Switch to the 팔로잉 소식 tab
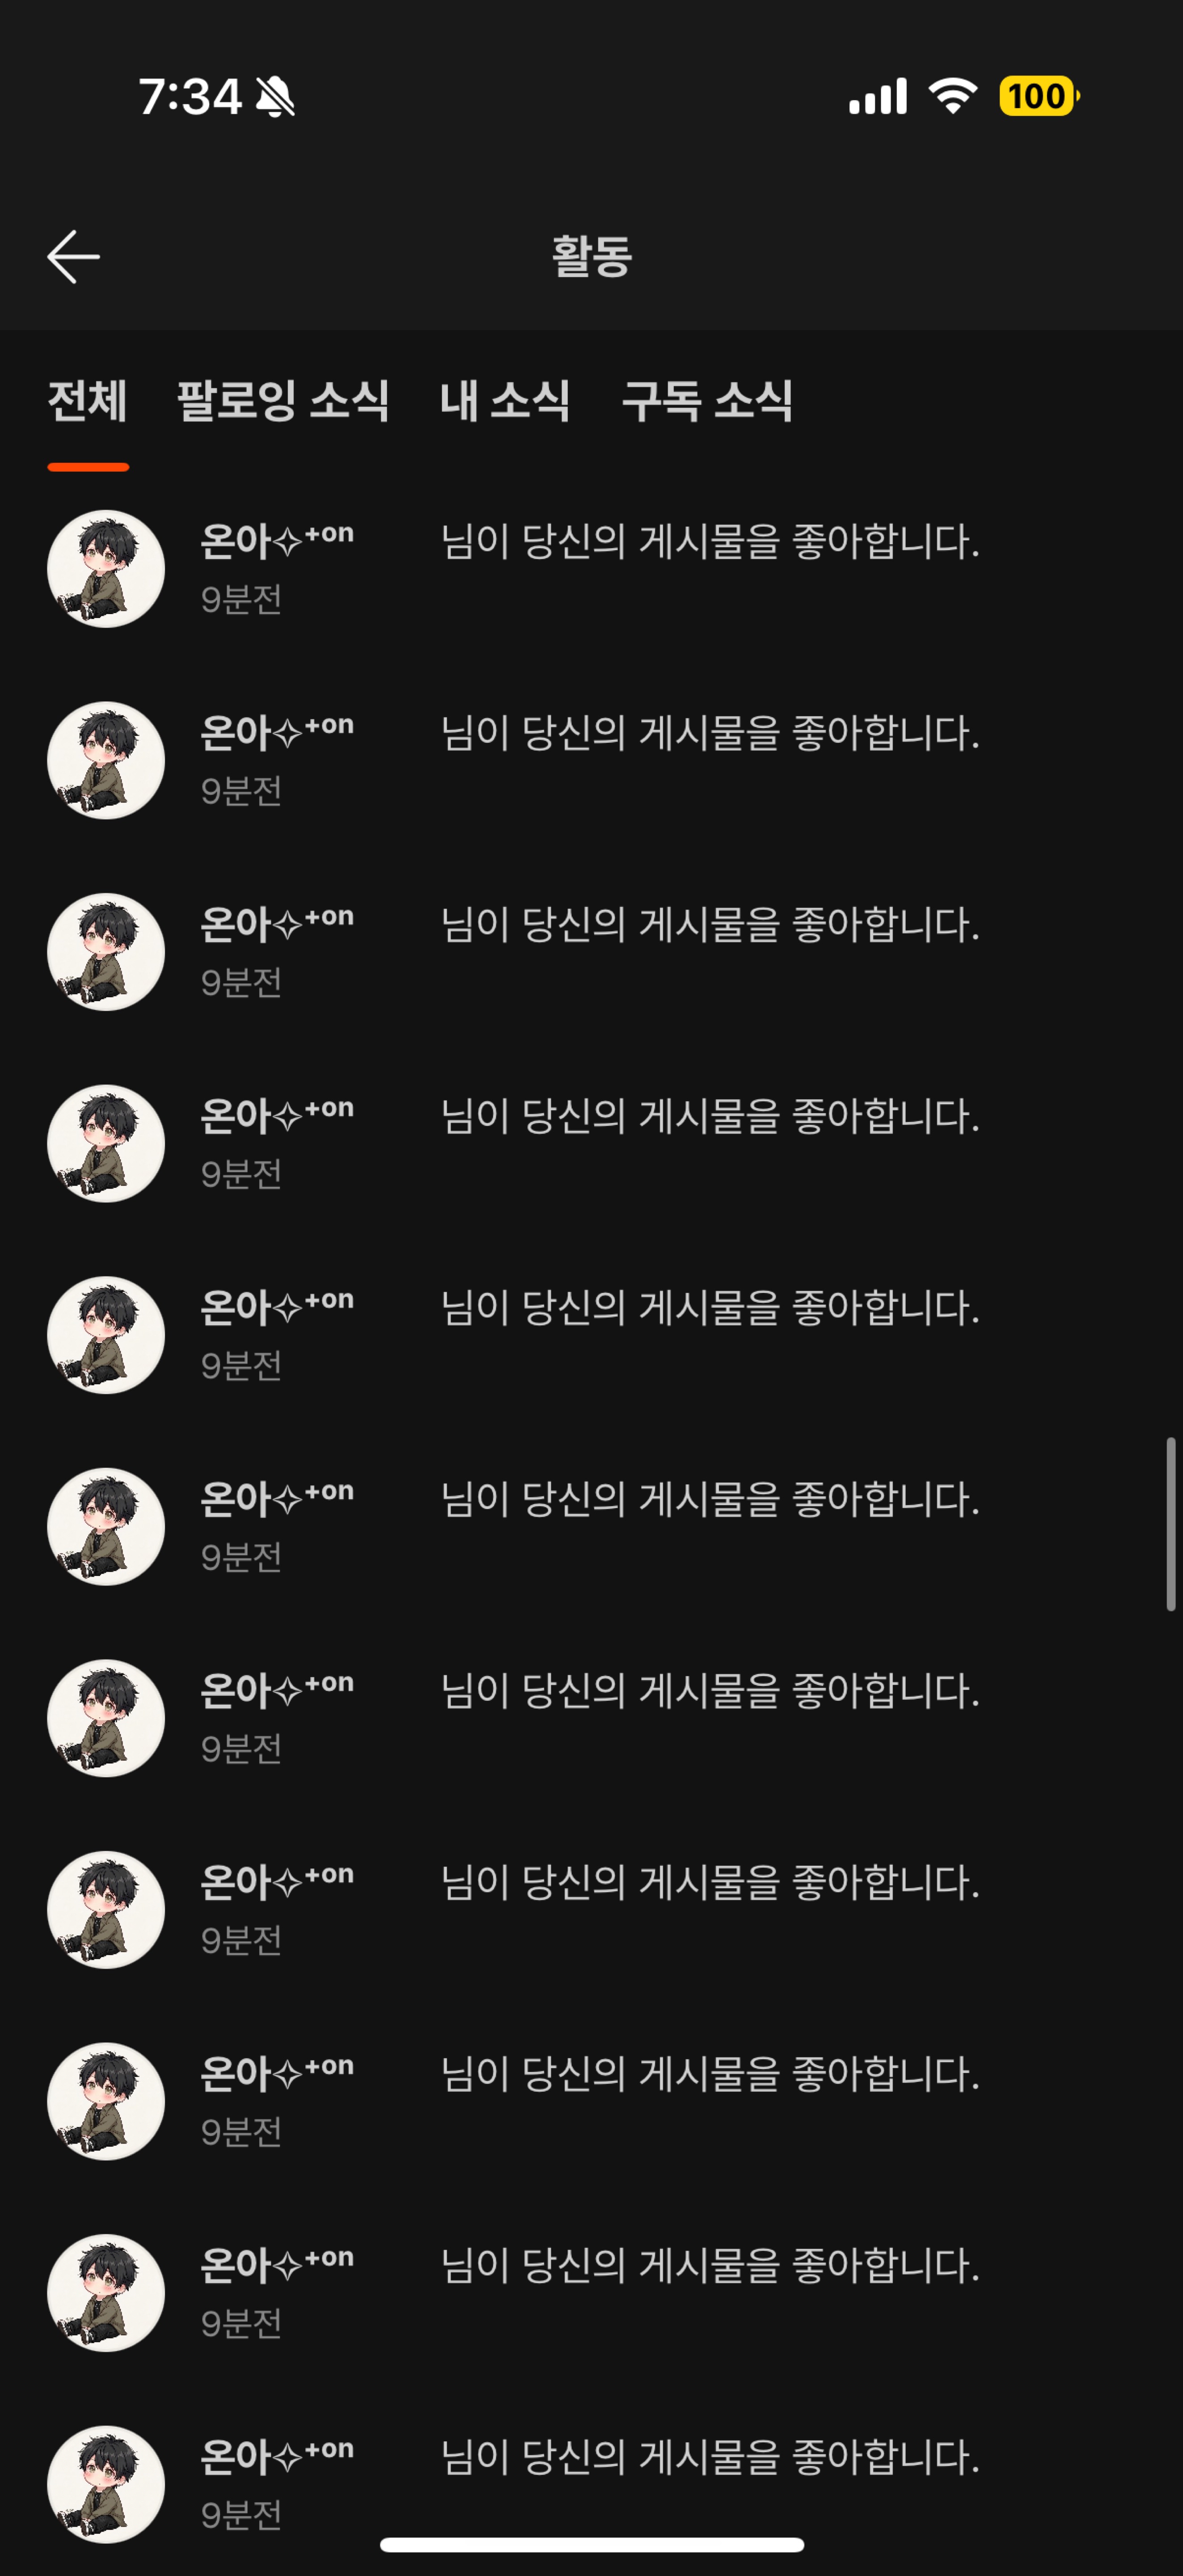The image size is (1183, 2576). pos(283,402)
